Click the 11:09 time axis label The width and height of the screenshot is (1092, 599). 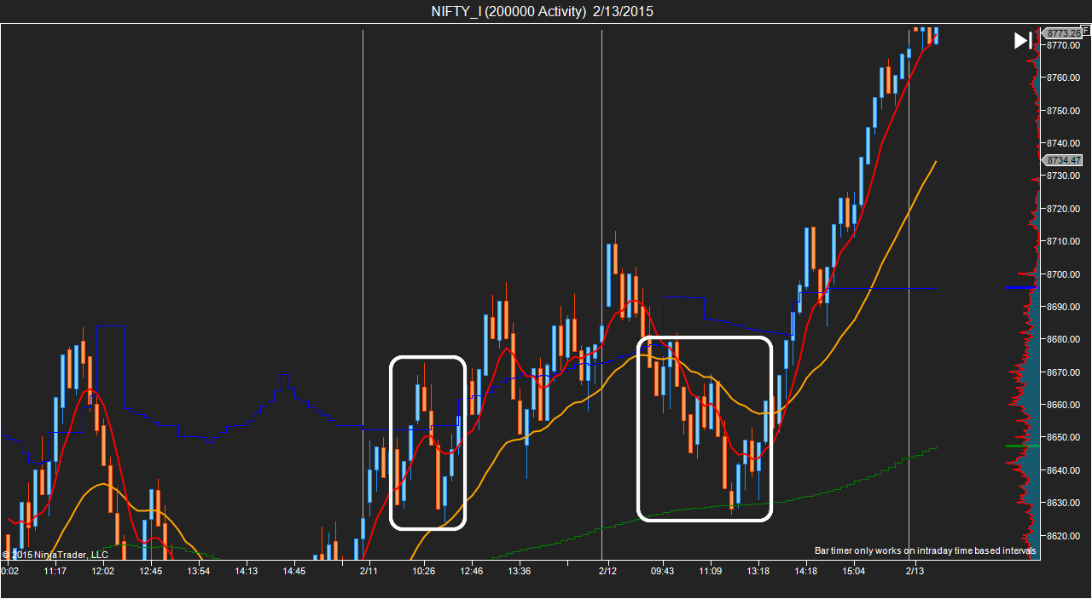[710, 571]
